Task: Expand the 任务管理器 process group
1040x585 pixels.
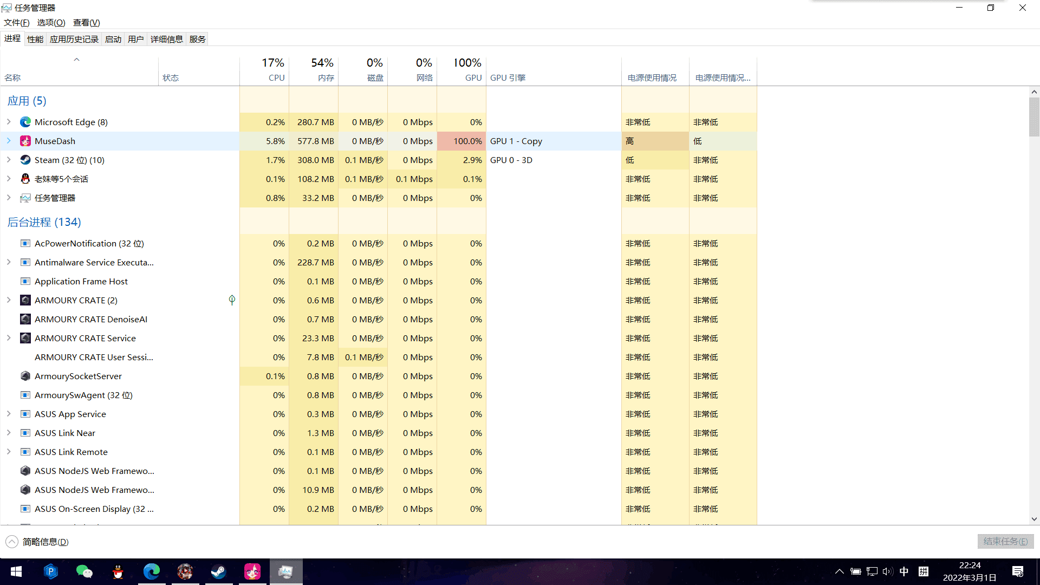Action: coord(9,198)
